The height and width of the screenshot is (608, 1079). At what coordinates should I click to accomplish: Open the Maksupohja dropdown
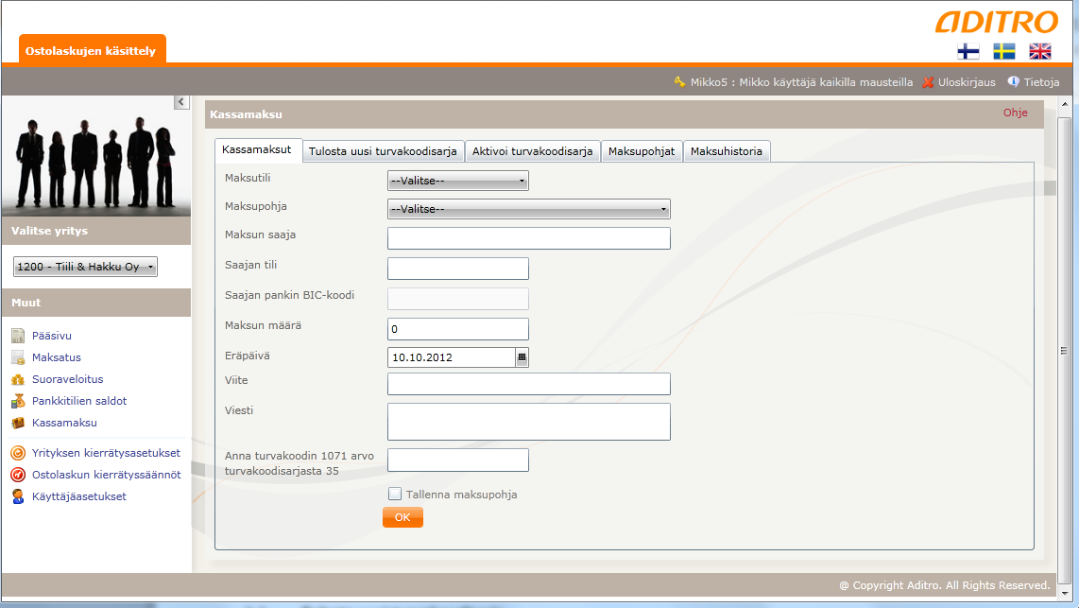[528, 209]
